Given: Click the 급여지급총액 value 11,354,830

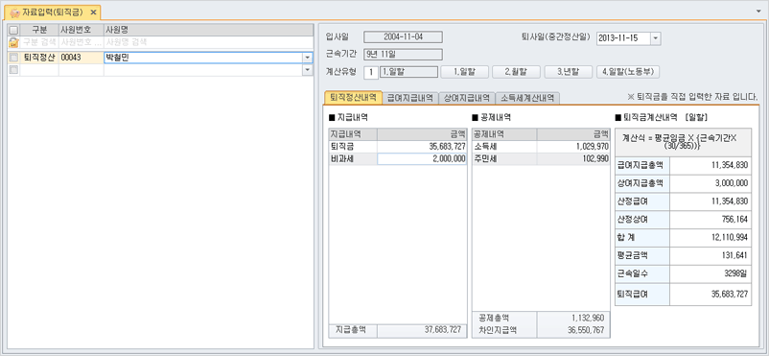Looking at the screenshot, I should 711,165.
